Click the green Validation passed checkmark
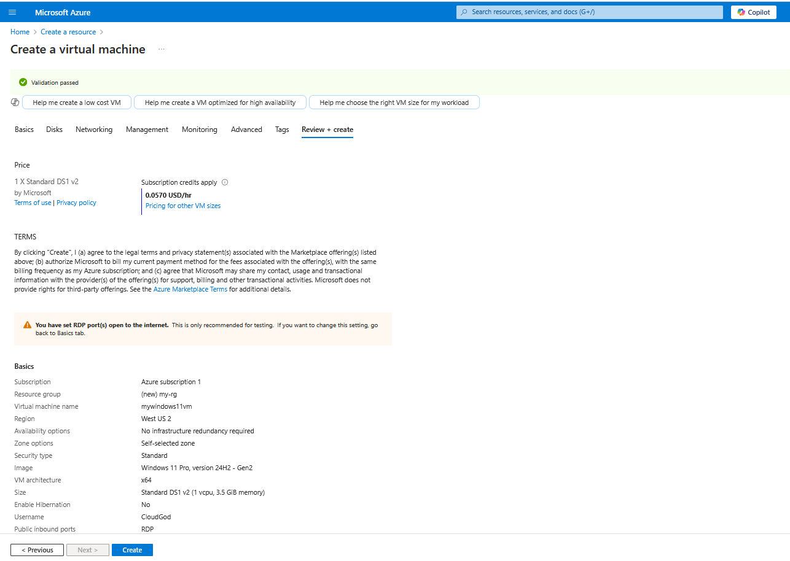 click(x=23, y=82)
